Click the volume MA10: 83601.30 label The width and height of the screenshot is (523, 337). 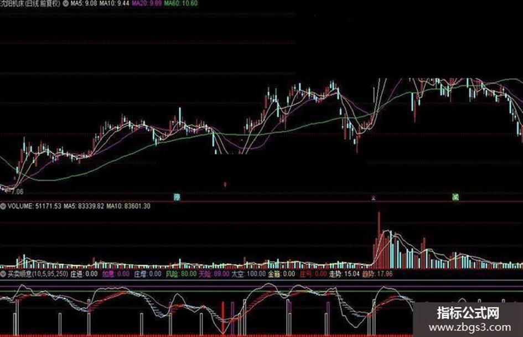[x=128, y=206]
